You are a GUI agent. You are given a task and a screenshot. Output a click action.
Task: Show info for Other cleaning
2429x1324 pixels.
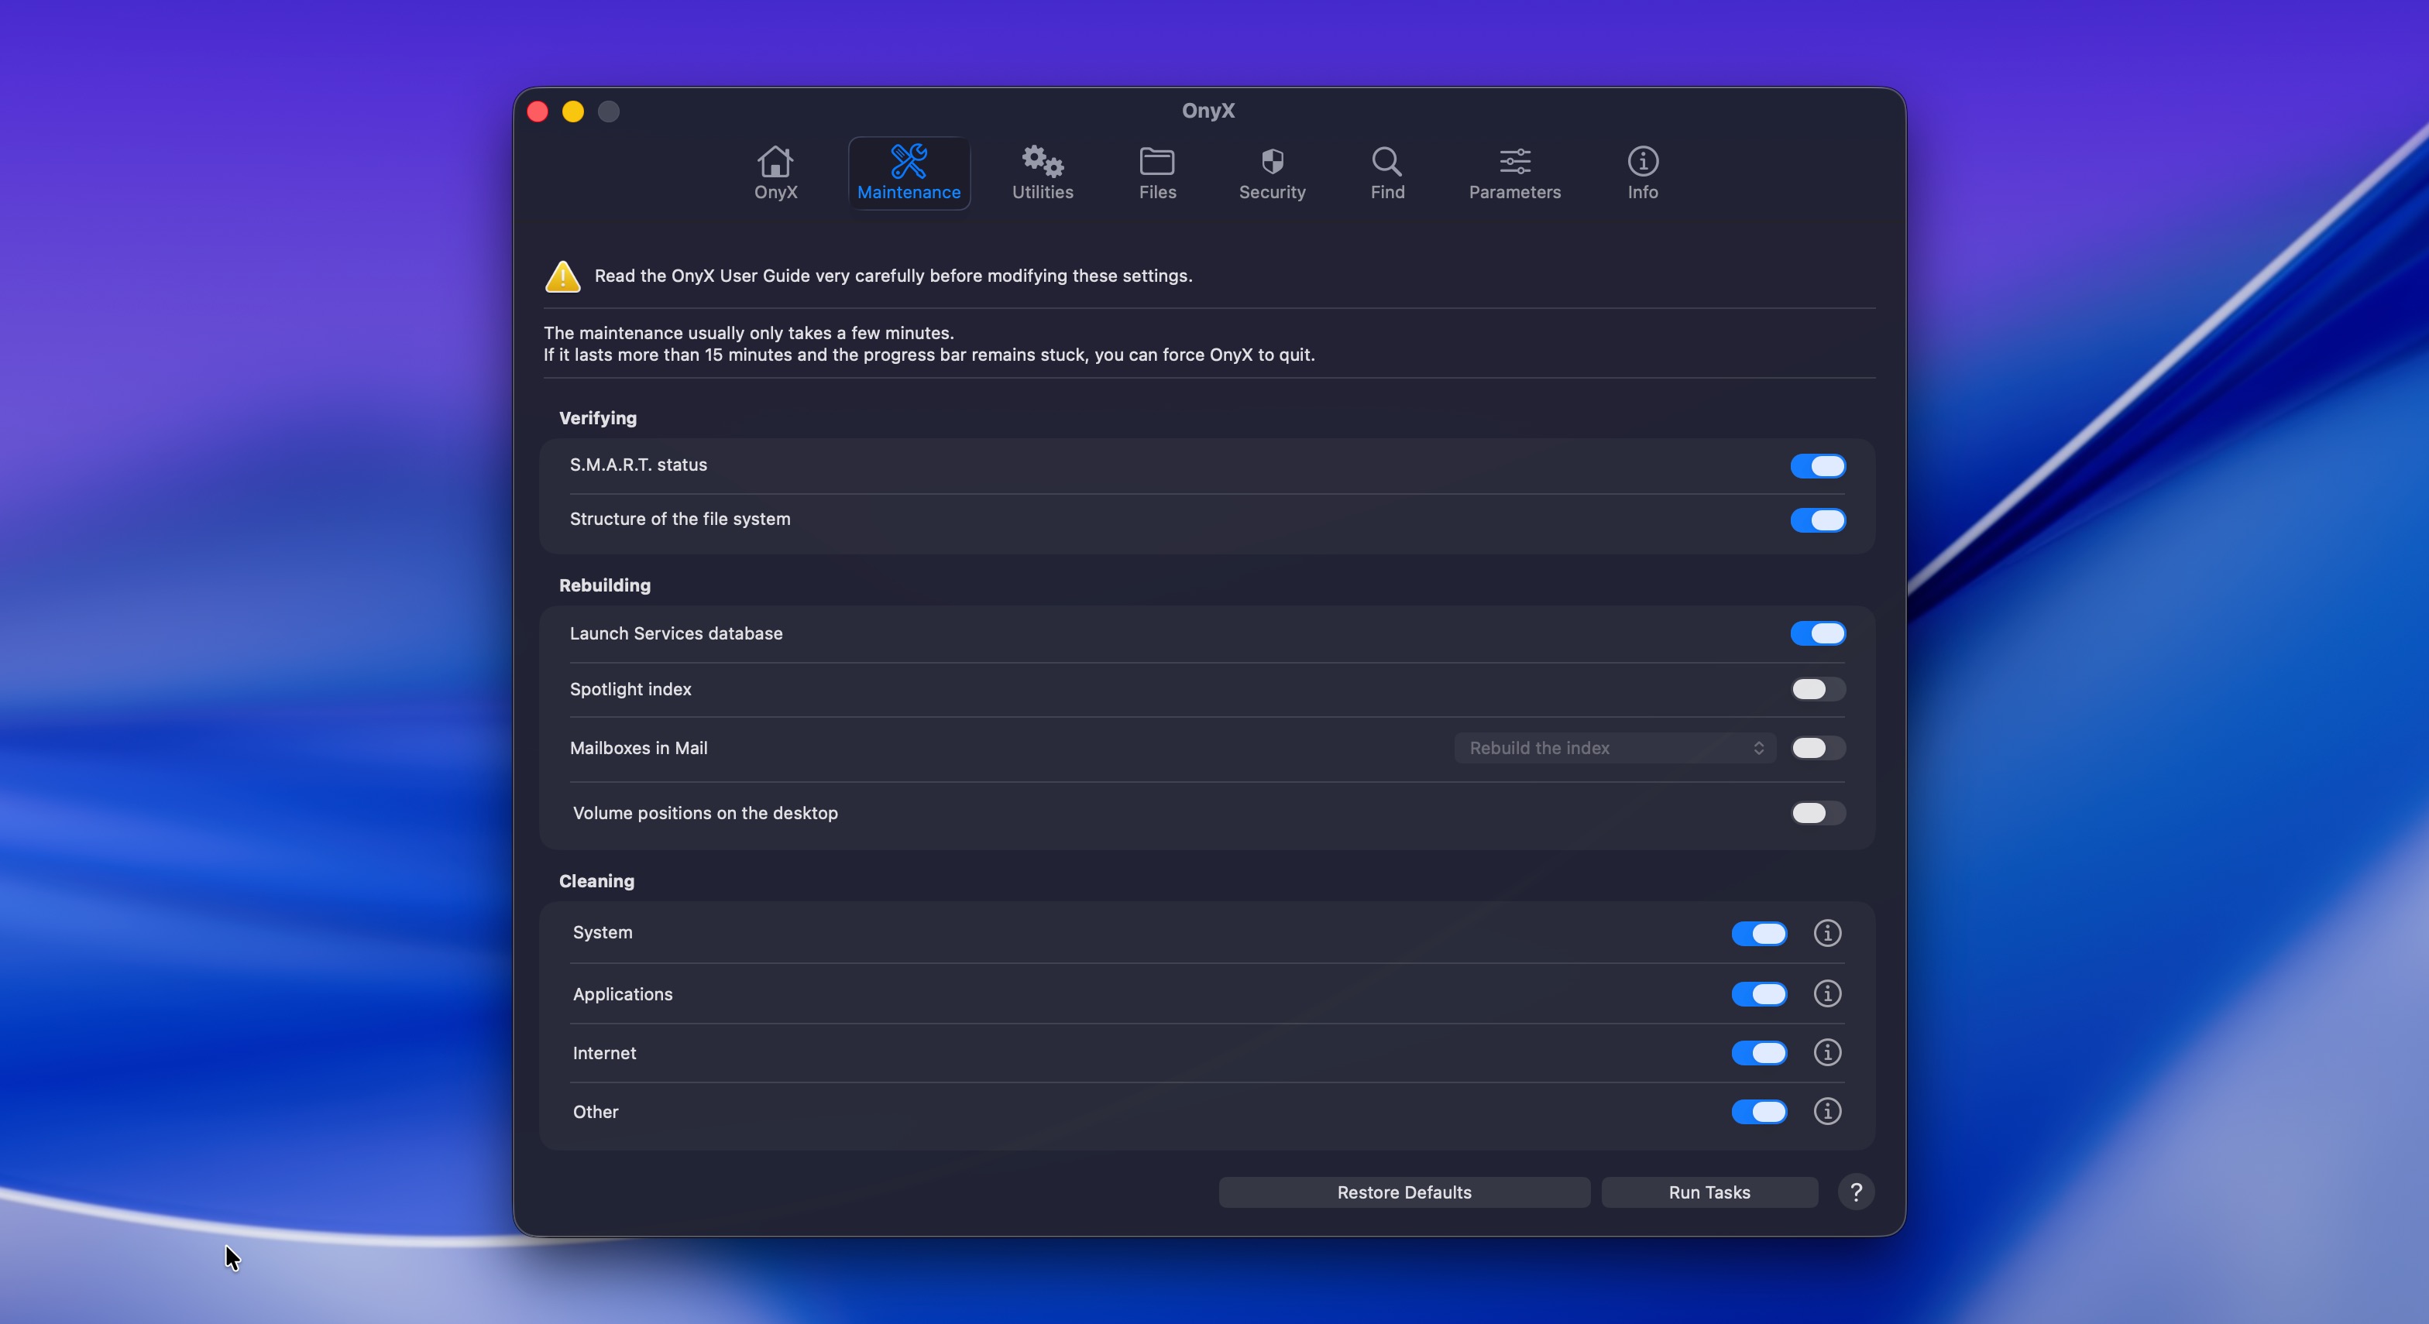point(1826,1111)
